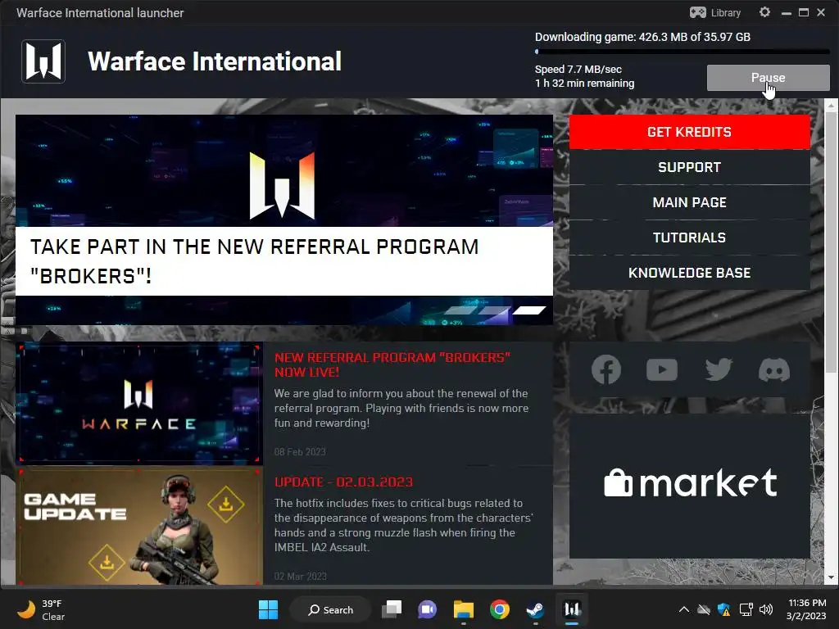Open the Discord social icon

click(773, 369)
